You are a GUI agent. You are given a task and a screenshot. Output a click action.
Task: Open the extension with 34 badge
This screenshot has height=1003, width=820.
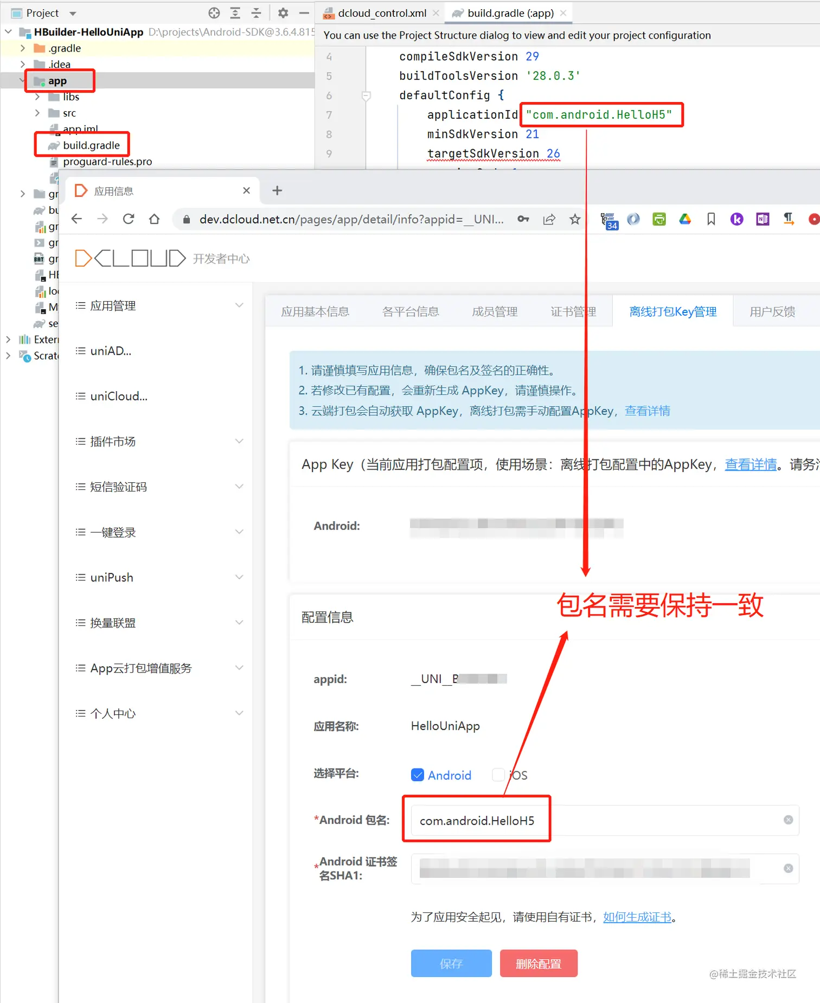pos(609,220)
